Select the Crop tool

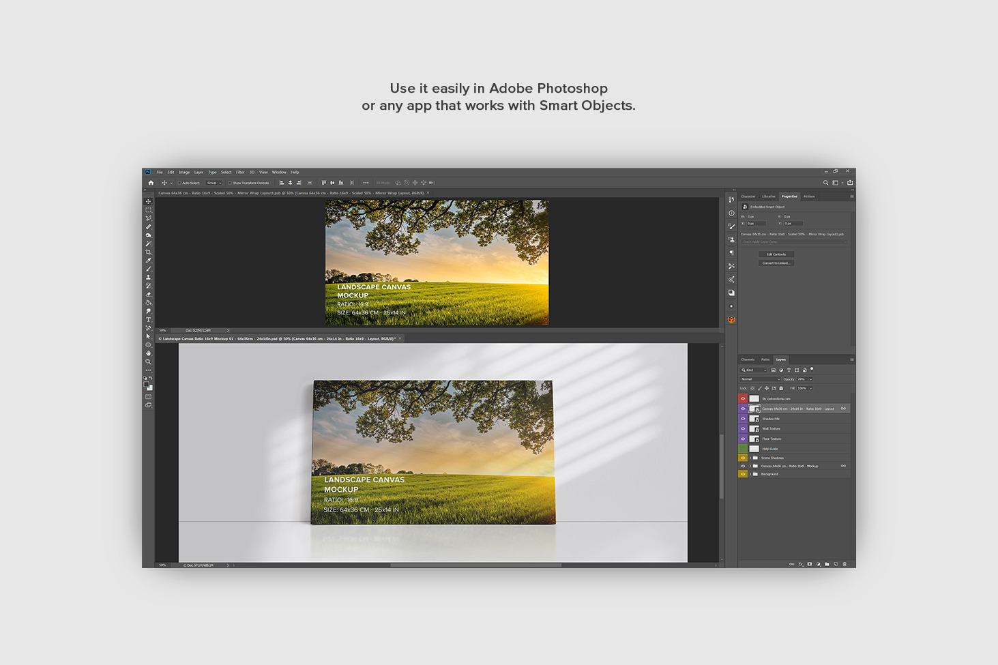point(148,252)
